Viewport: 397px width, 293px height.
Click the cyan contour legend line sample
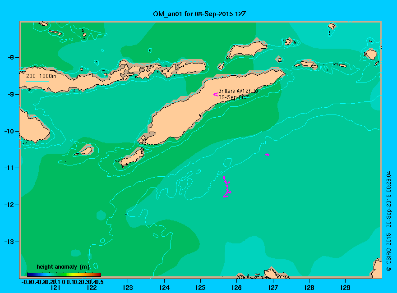click(x=37, y=81)
